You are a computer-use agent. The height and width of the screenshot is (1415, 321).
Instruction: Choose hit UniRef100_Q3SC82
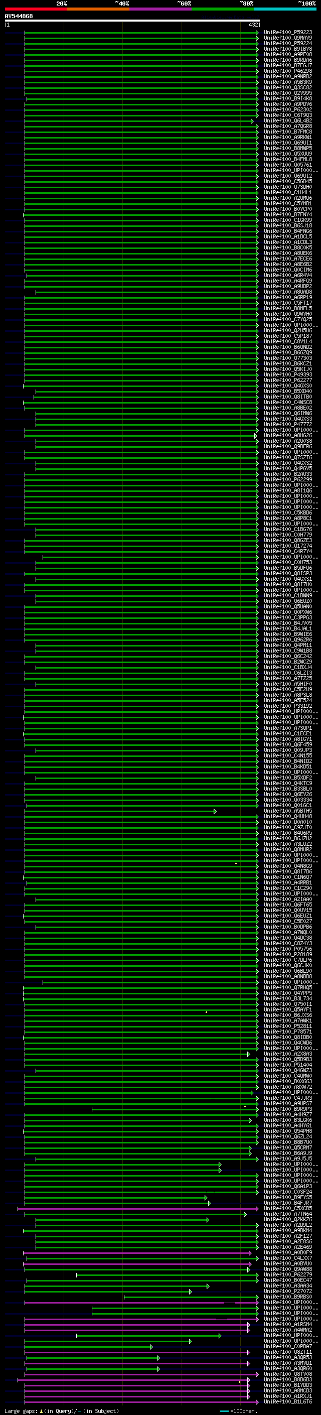pos(288,87)
